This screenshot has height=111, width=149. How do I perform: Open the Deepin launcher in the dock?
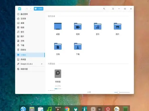point(23,109)
